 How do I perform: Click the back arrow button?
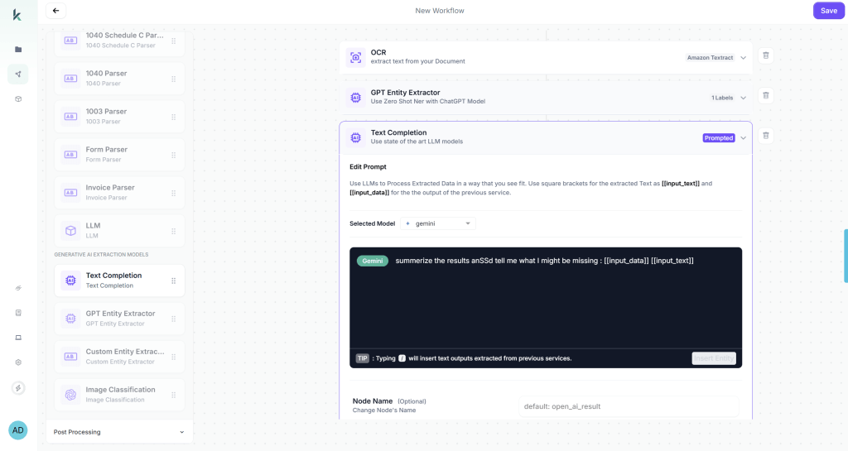pos(55,11)
